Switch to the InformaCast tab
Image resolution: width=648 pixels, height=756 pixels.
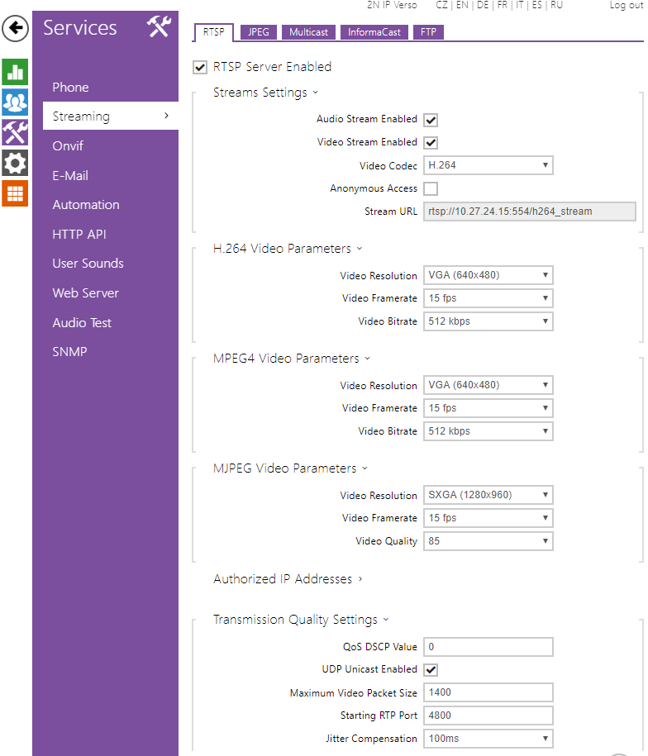point(374,32)
